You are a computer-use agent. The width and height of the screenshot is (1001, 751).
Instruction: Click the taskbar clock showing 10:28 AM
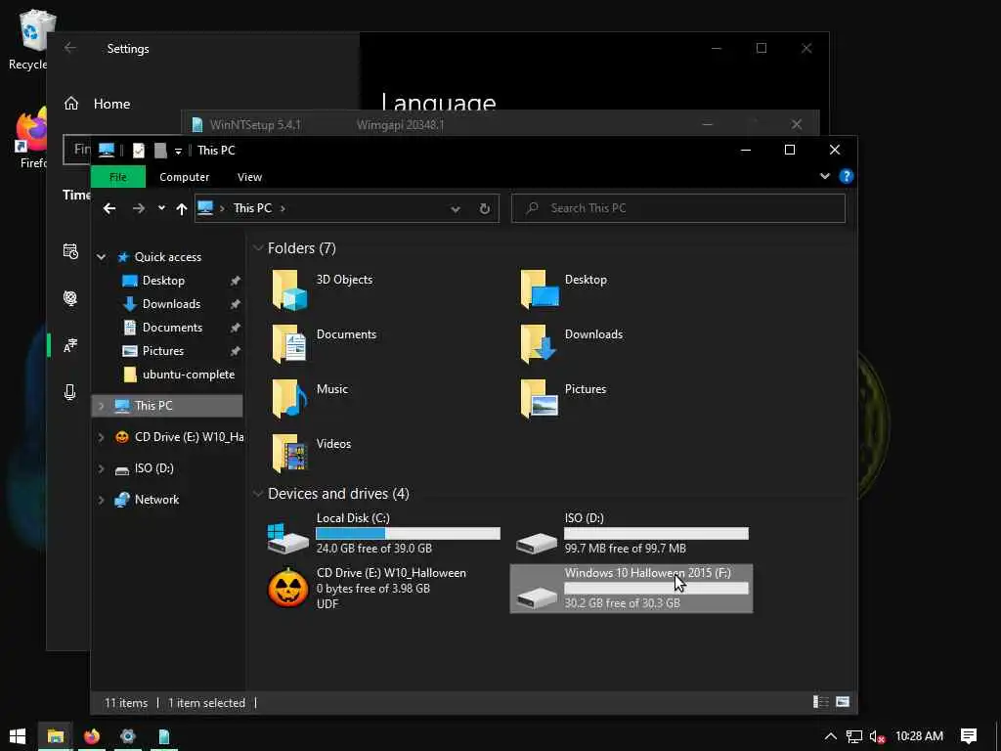919,736
